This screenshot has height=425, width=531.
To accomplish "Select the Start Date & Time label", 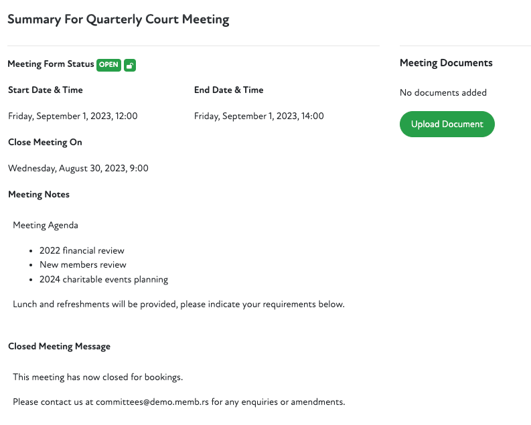I will 46,90.
